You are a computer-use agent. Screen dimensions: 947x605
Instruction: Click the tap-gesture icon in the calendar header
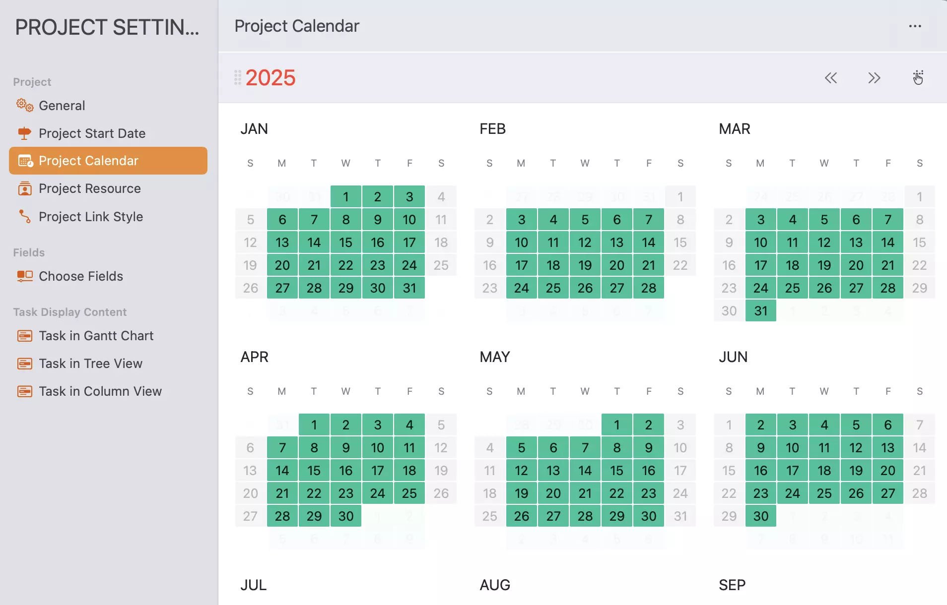[x=917, y=78]
